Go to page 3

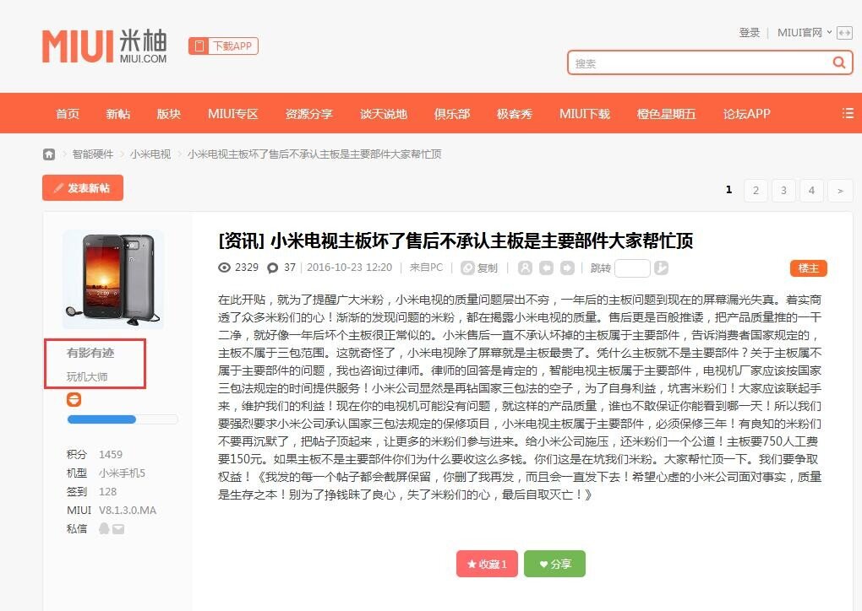click(783, 191)
